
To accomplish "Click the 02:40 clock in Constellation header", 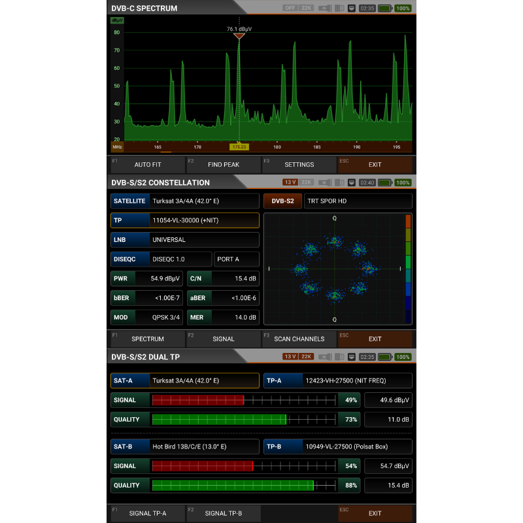I will point(367,182).
